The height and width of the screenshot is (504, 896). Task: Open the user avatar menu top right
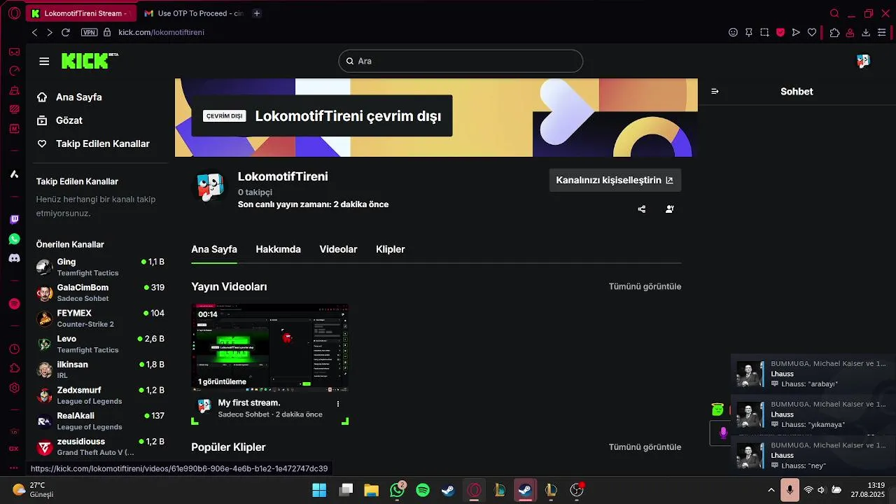click(863, 62)
